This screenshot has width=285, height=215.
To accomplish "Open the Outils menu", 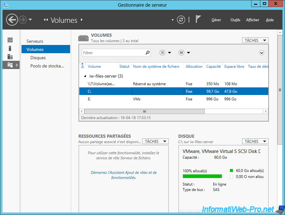I will click(235, 20).
